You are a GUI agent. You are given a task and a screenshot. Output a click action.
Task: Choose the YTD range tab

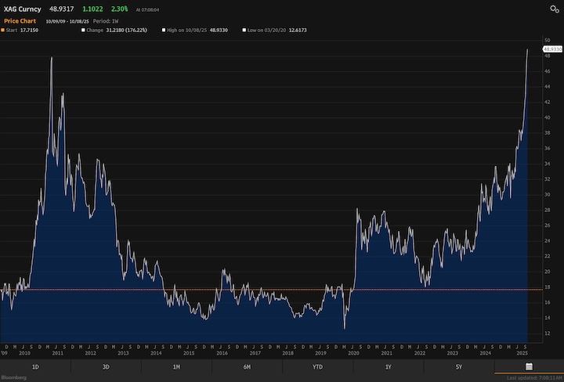click(317, 366)
